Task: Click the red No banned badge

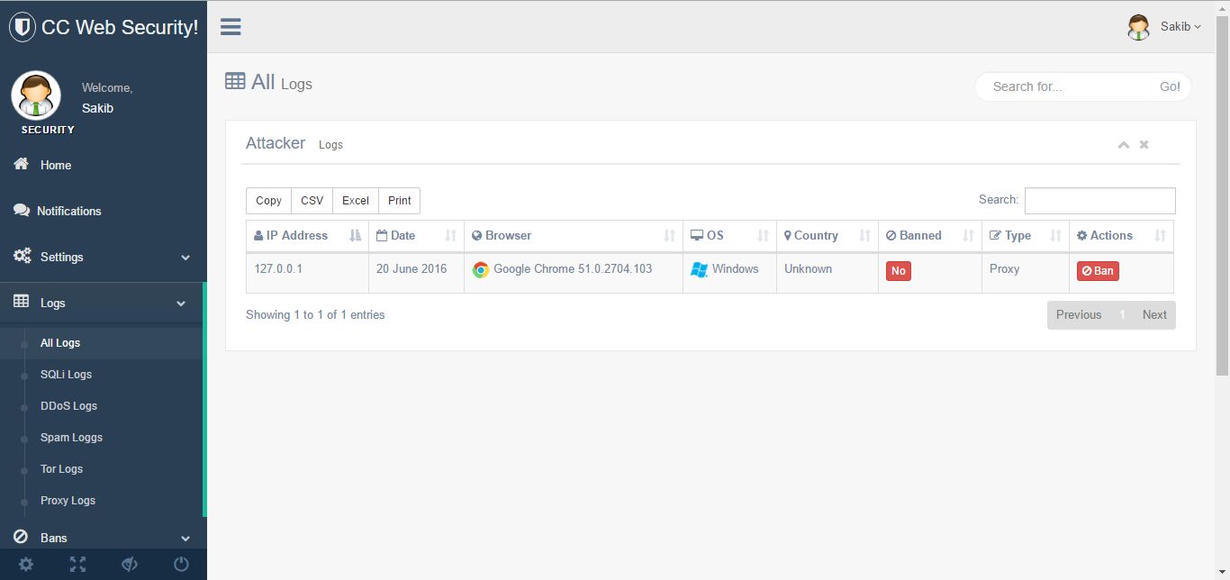Action: coord(898,271)
